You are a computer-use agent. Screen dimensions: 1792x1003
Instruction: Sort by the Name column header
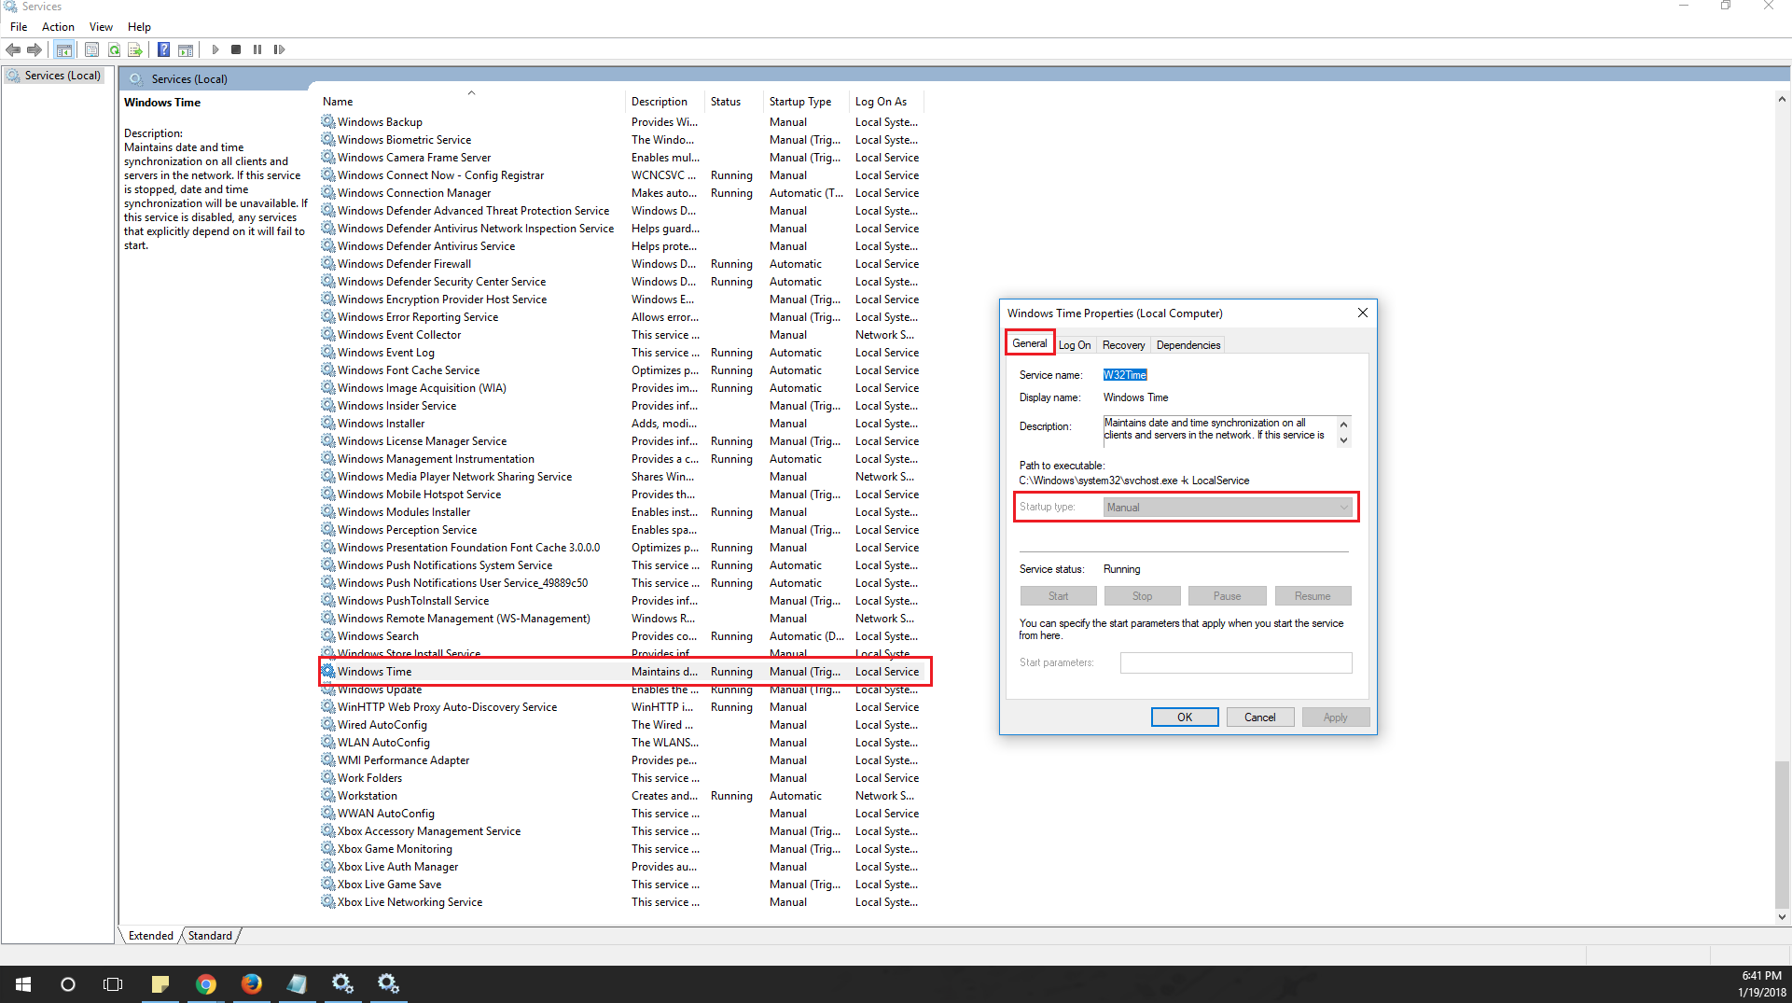[470, 102]
